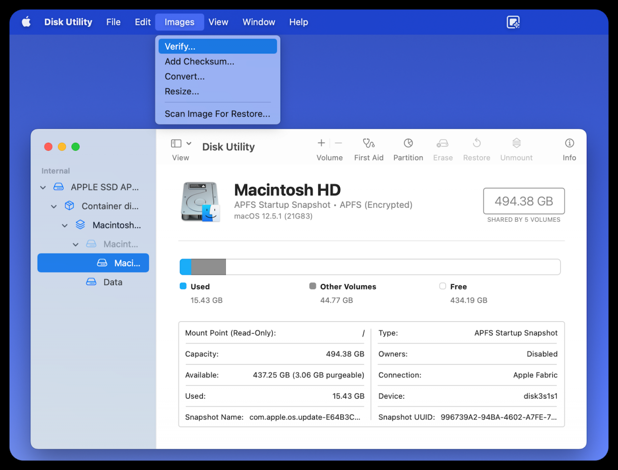The width and height of the screenshot is (618, 470).
Task: Click the Info toolbar icon
Action: pyautogui.click(x=569, y=143)
